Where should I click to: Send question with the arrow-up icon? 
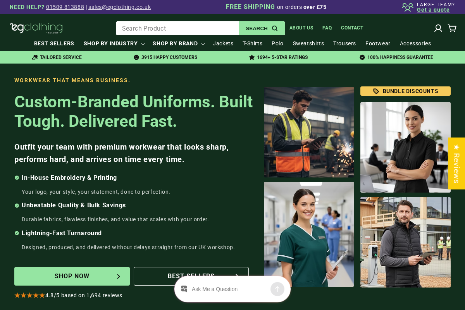(x=277, y=289)
